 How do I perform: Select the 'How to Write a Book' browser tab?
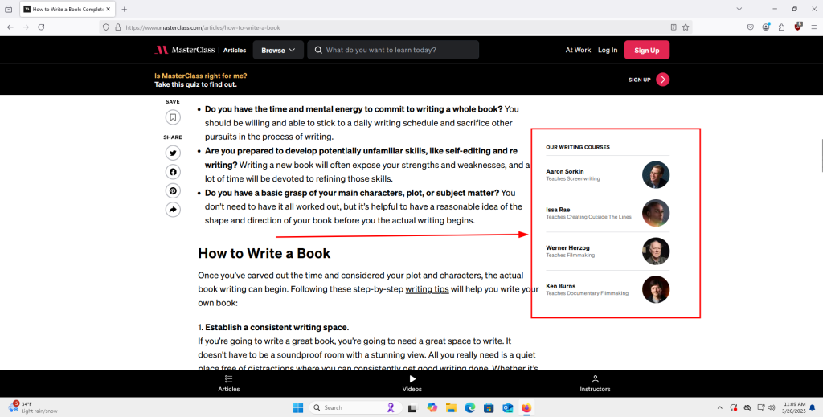pos(68,9)
